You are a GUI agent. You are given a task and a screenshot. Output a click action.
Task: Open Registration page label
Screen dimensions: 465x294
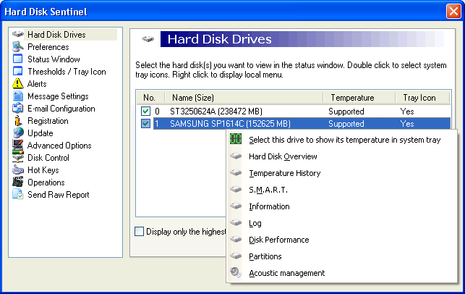(48, 121)
